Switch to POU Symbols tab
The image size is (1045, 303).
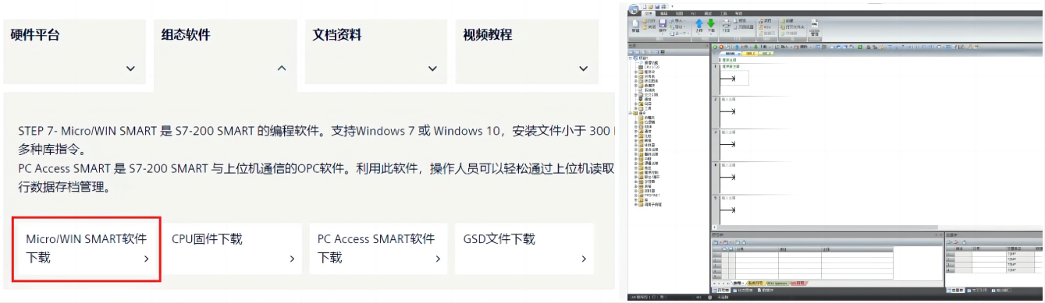tap(778, 284)
